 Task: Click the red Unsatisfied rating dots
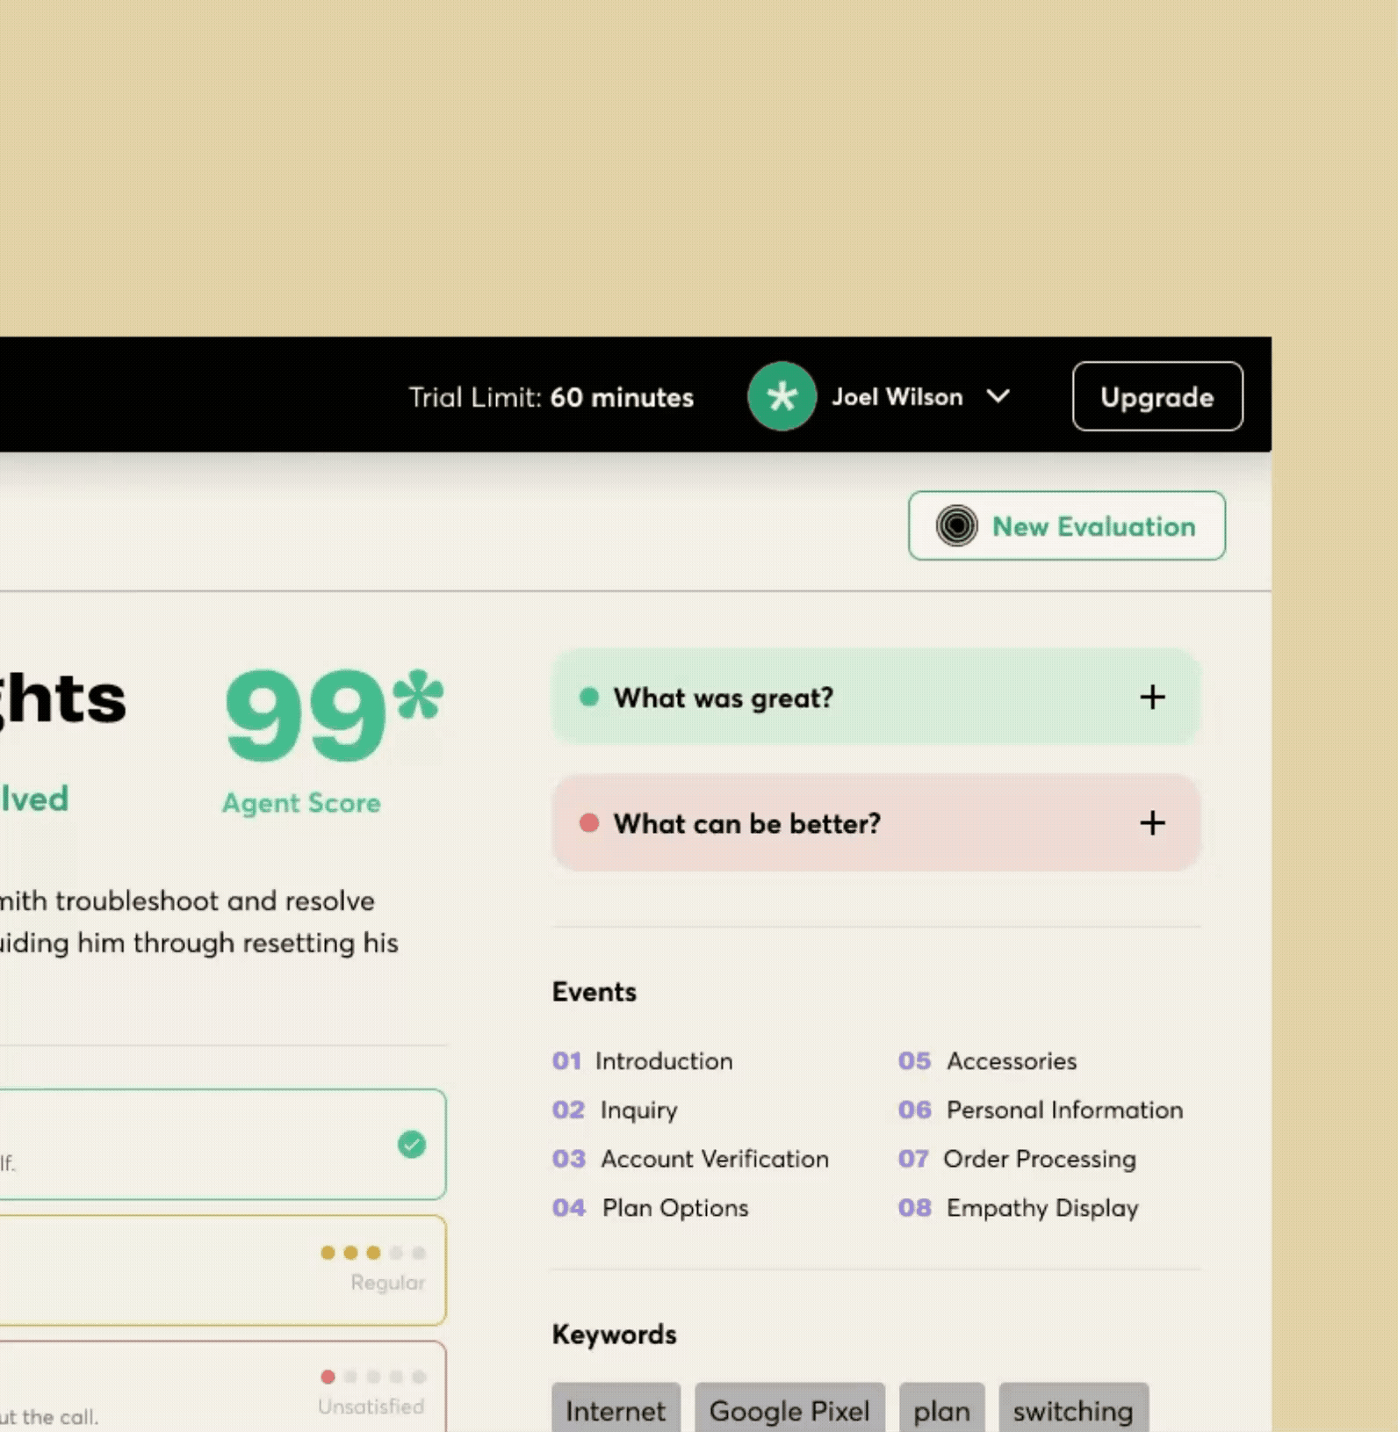pyautogui.click(x=373, y=1377)
